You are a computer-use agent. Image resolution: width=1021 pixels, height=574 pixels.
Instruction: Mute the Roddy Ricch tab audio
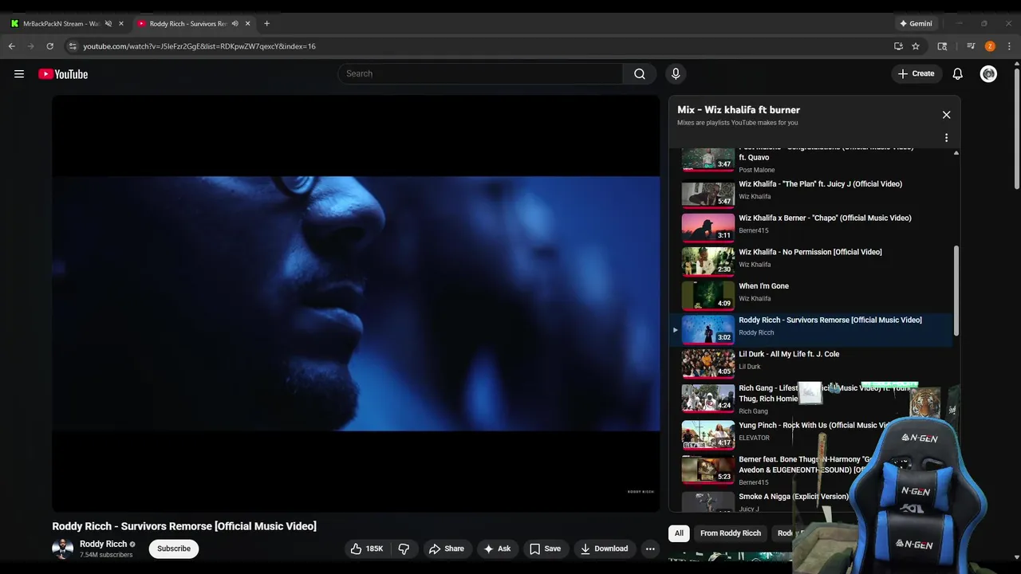235,24
